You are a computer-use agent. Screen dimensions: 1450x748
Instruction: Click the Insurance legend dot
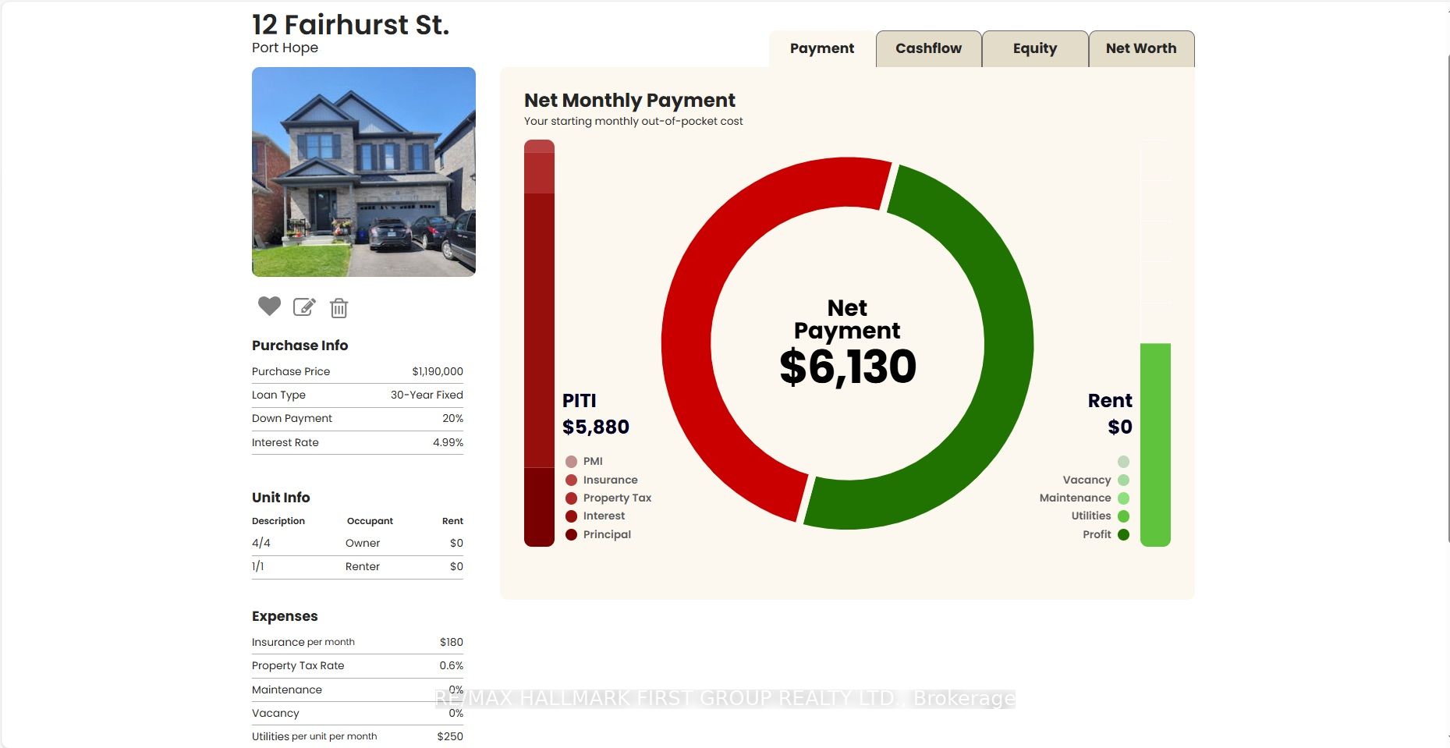click(x=571, y=480)
